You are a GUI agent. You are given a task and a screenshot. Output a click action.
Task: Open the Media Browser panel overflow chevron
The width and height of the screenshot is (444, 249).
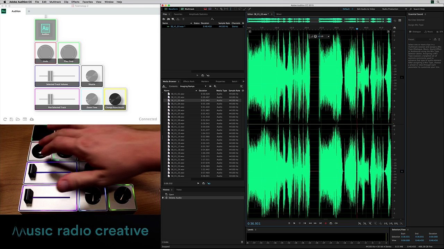coord(243,82)
